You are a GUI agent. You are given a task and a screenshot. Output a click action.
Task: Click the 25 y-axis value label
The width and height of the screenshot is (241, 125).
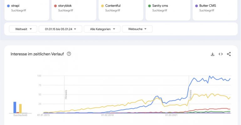pyautogui.click(x=40, y=104)
